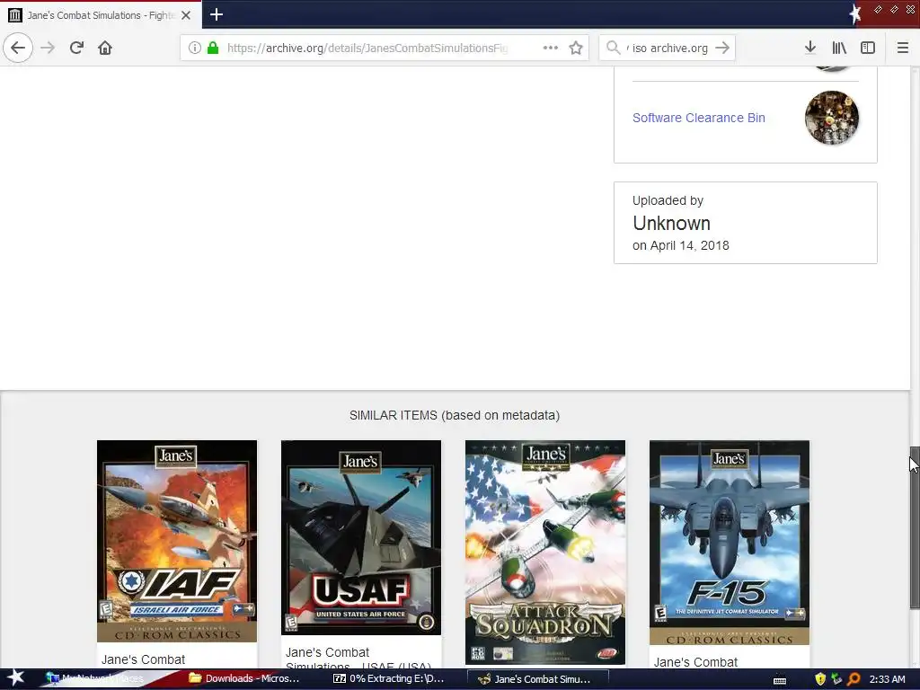Open a new tab with plus button
Viewport: 920px width, 690px height.
[217, 14]
